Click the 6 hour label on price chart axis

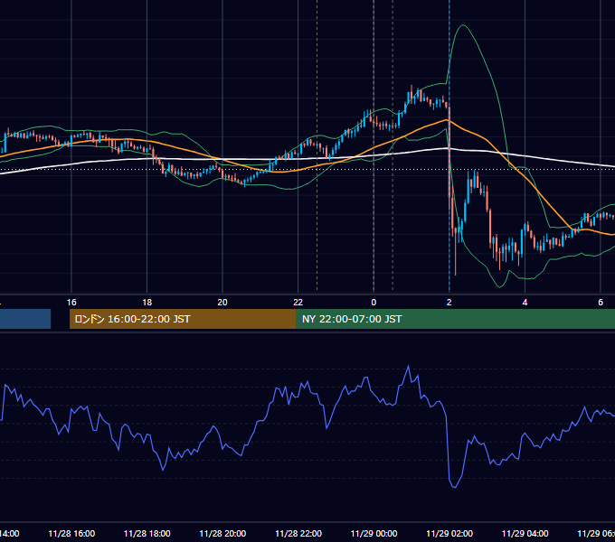(601, 303)
